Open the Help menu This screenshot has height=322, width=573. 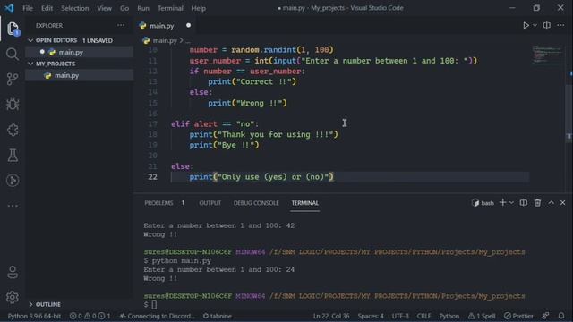(x=199, y=8)
